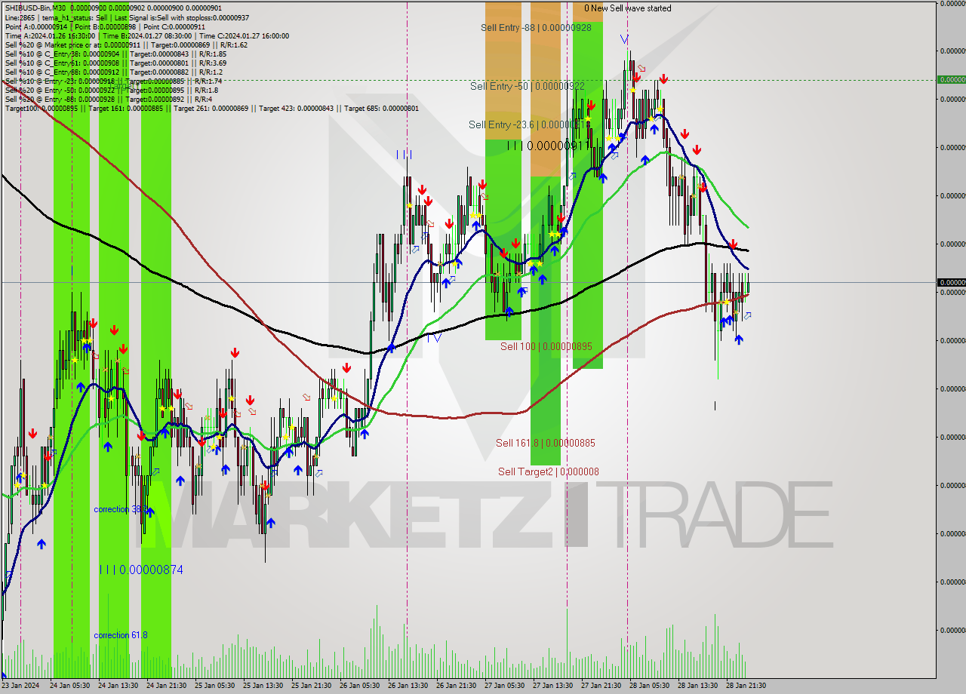Click the '26 Jan 05:30' time label
This screenshot has width=966, height=694.
coord(359,686)
